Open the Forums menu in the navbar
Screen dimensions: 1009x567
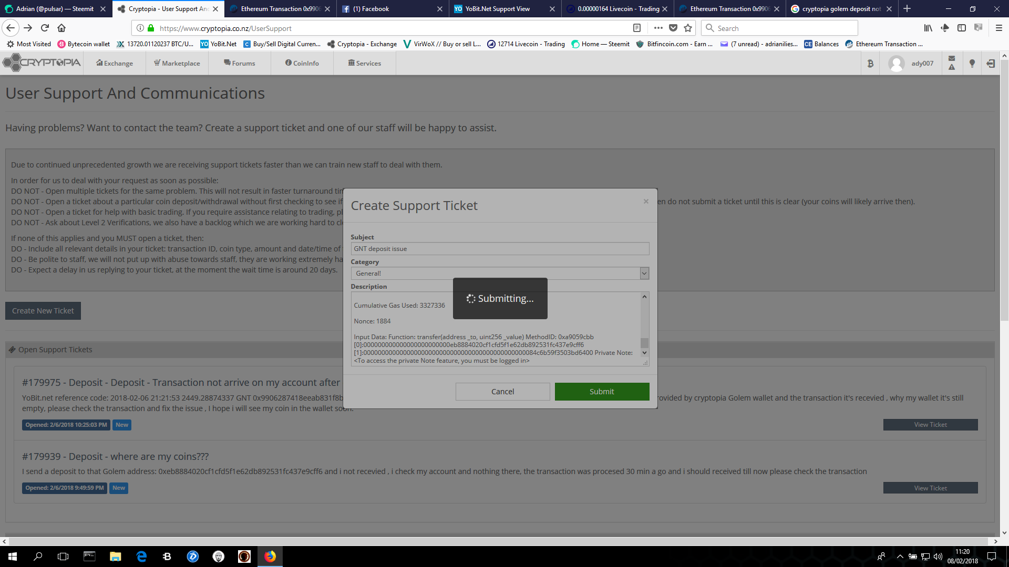click(240, 63)
